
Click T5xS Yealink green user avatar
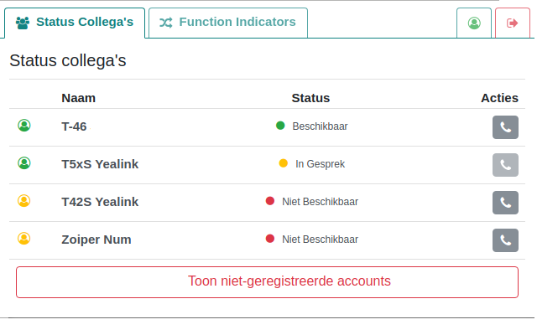23,163
